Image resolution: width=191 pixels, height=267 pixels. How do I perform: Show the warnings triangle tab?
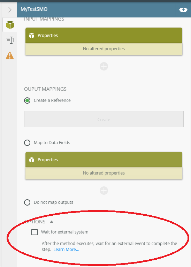point(10,55)
